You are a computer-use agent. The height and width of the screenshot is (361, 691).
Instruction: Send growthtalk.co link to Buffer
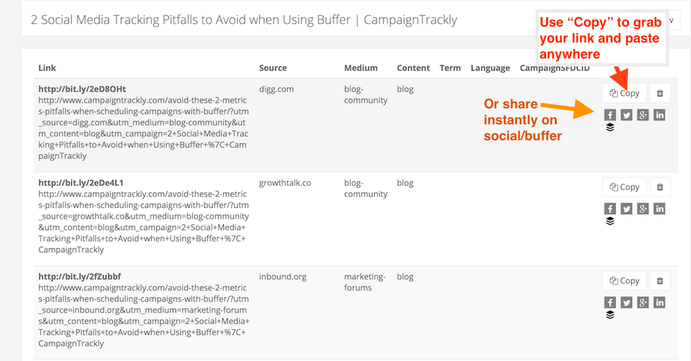point(610,221)
